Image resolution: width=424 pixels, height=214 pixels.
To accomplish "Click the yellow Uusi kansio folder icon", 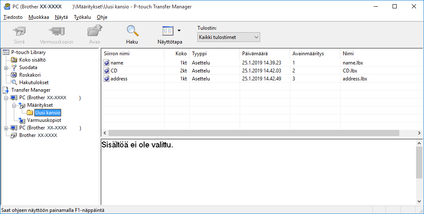I will [30, 112].
